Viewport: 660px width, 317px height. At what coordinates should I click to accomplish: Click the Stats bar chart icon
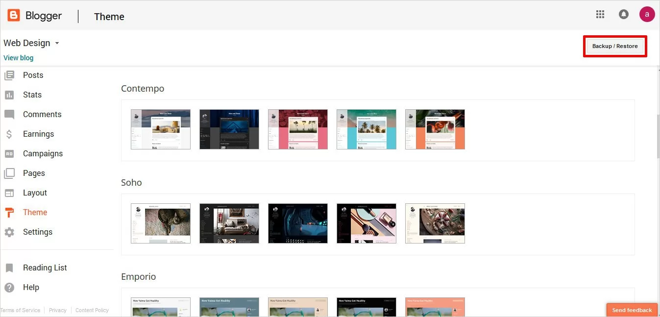(x=9, y=95)
